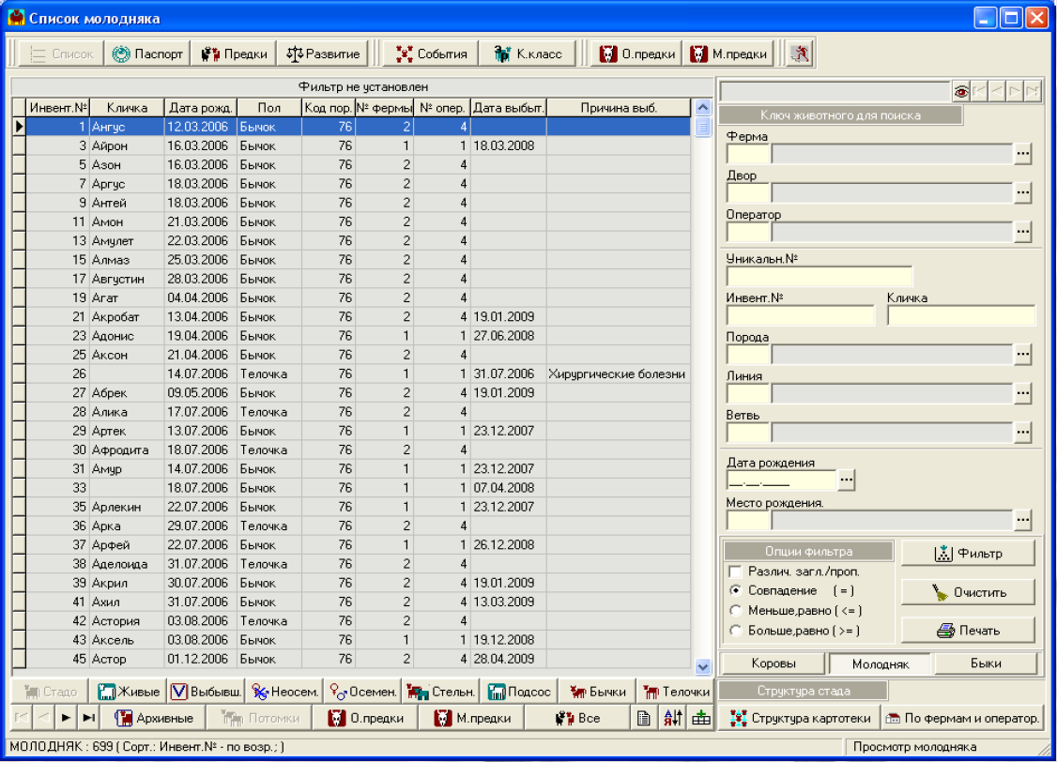Click the Дата рожд. column header

click(200, 108)
